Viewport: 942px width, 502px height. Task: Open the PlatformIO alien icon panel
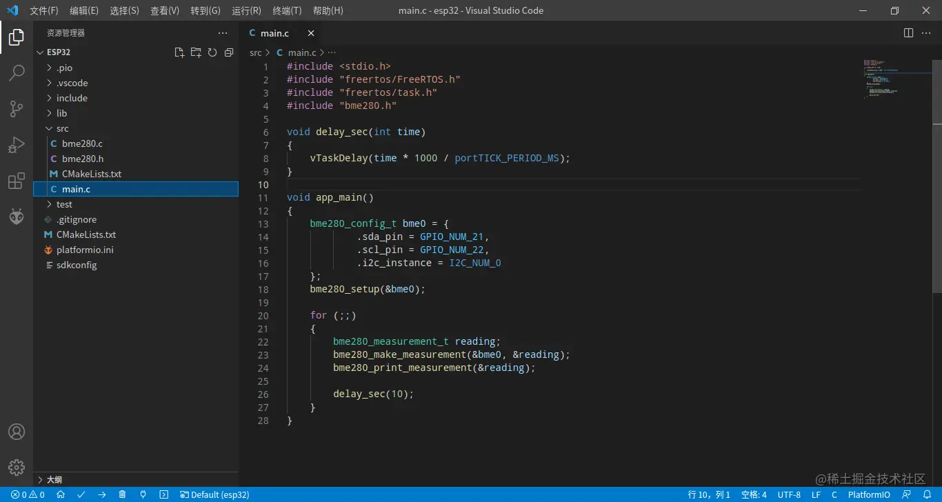click(x=17, y=217)
